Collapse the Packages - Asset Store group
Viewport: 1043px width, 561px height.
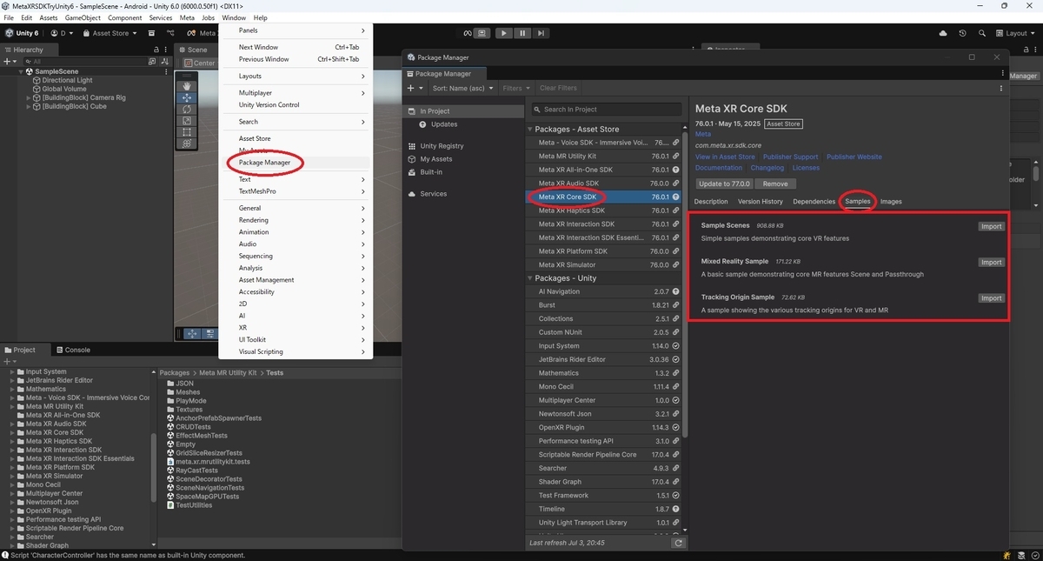click(530, 130)
